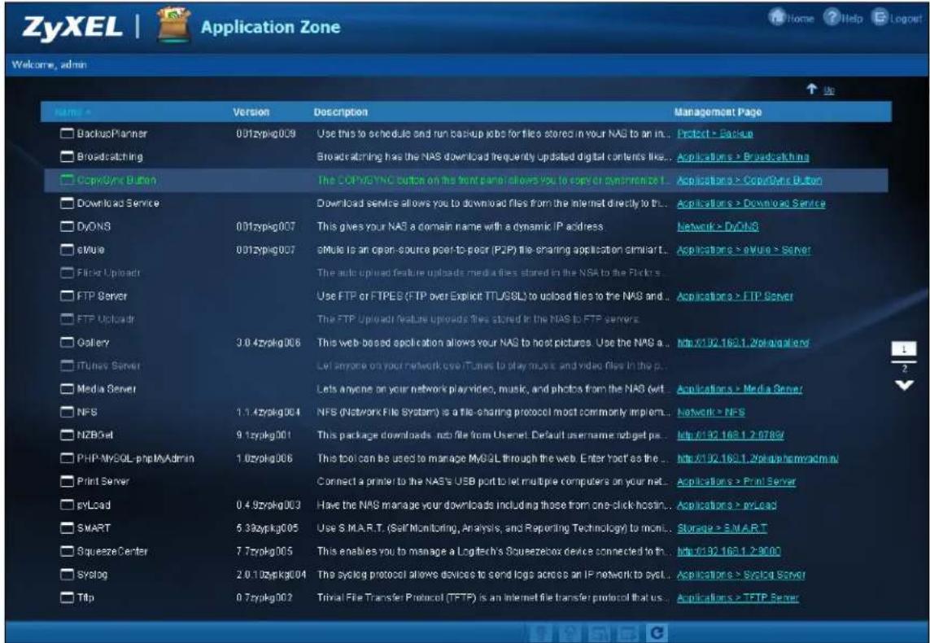Select the NZBGet package icon

pos(67,435)
